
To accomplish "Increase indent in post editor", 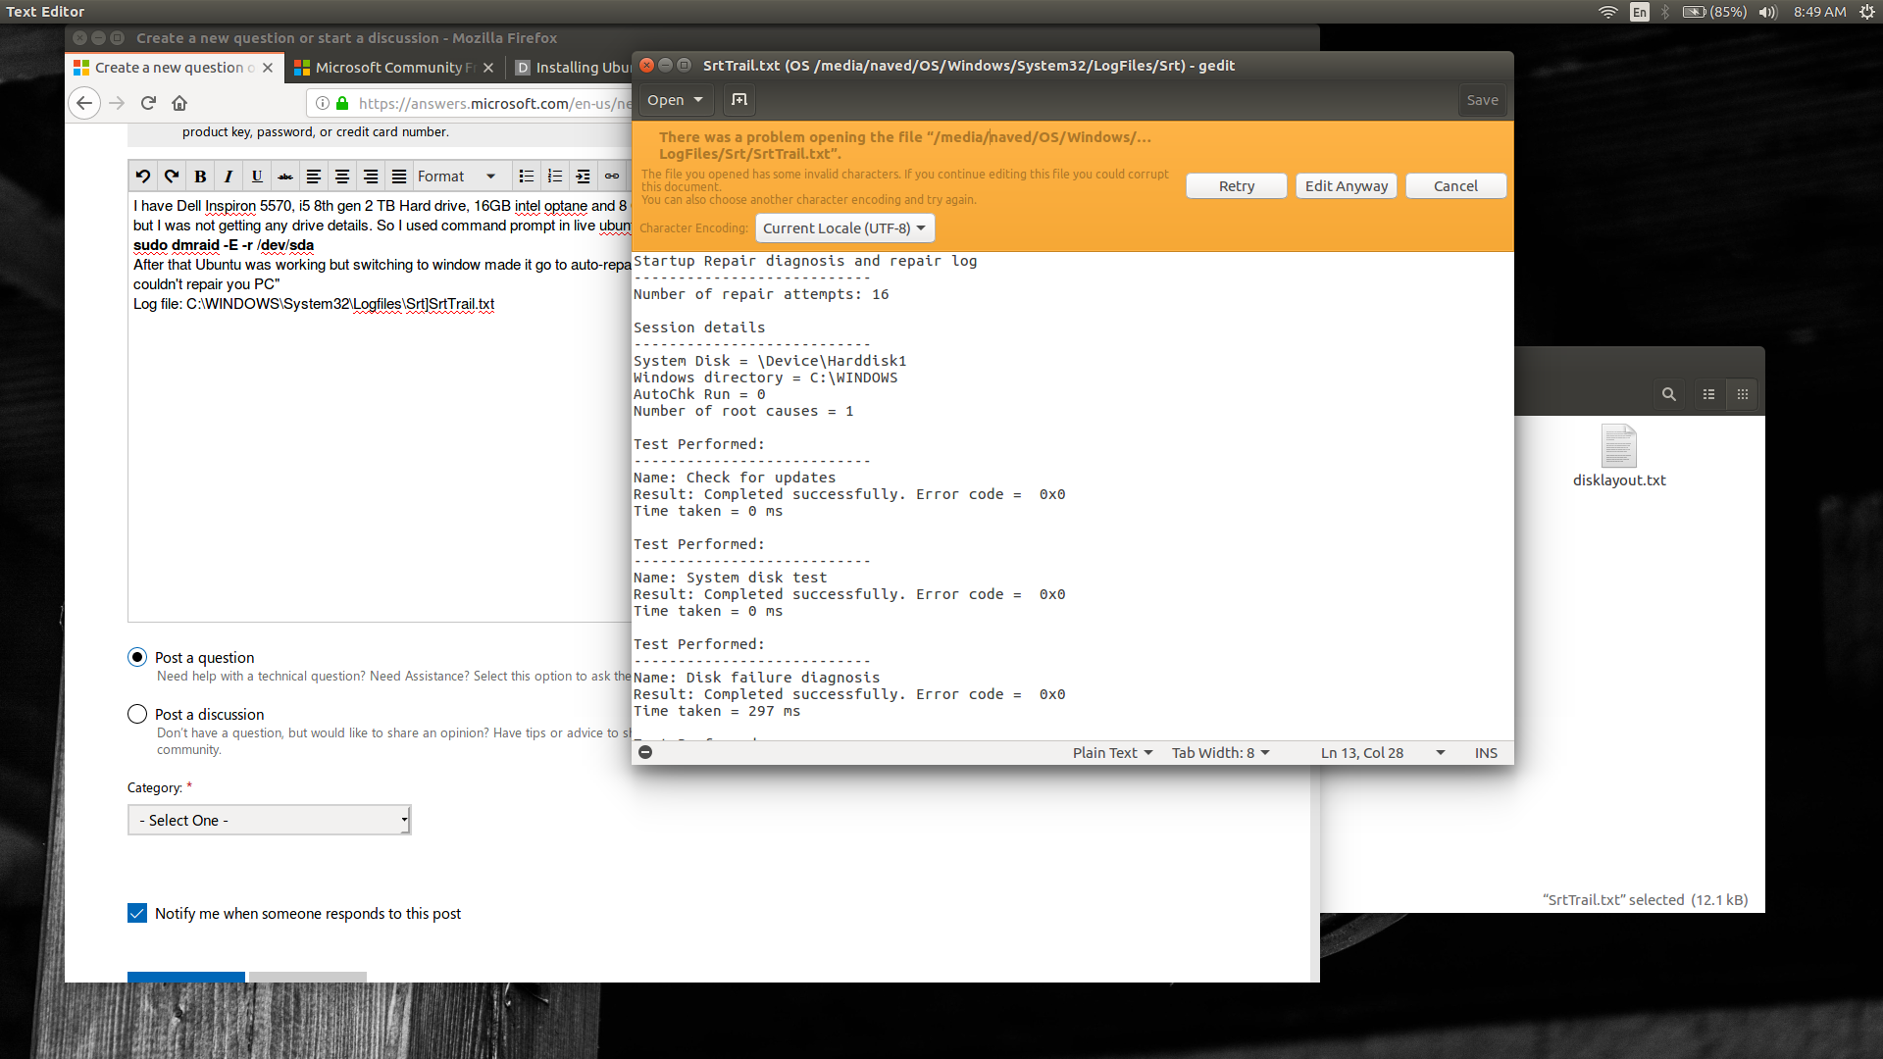I will pyautogui.click(x=584, y=176).
